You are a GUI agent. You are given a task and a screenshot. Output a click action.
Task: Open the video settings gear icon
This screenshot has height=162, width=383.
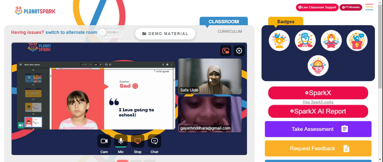coord(239,51)
